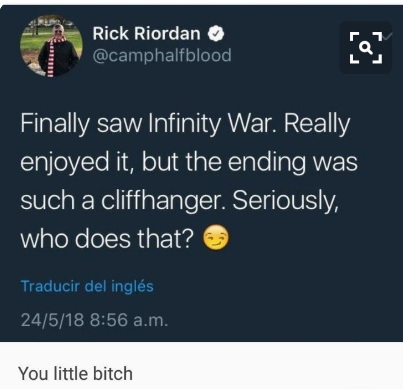This screenshot has width=403, height=389.
Task: Open the visual search lens icon
Action: 365,48
